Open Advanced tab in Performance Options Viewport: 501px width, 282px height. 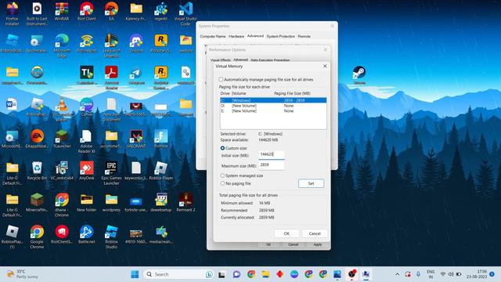pyautogui.click(x=240, y=60)
